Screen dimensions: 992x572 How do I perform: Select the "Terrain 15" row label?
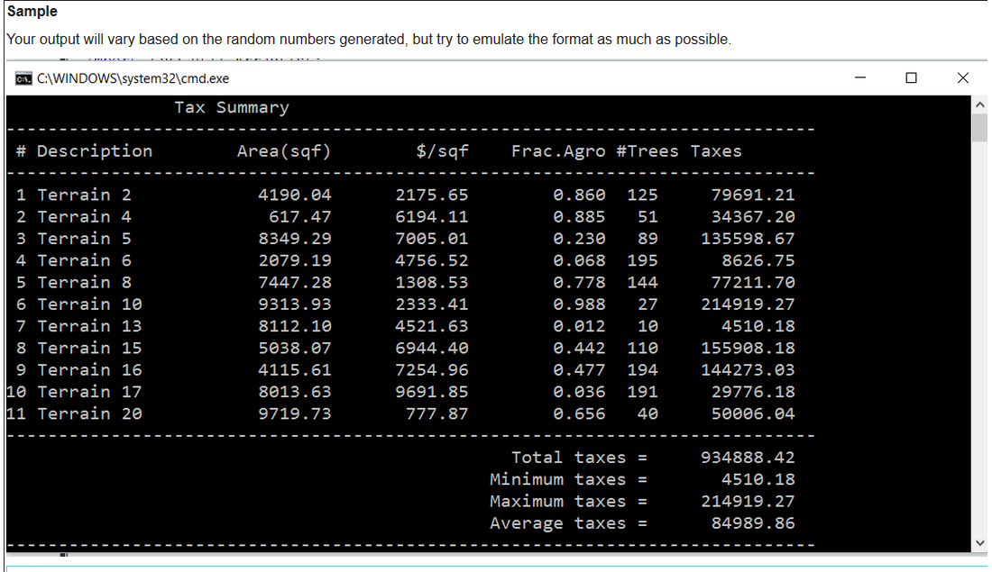tap(89, 349)
